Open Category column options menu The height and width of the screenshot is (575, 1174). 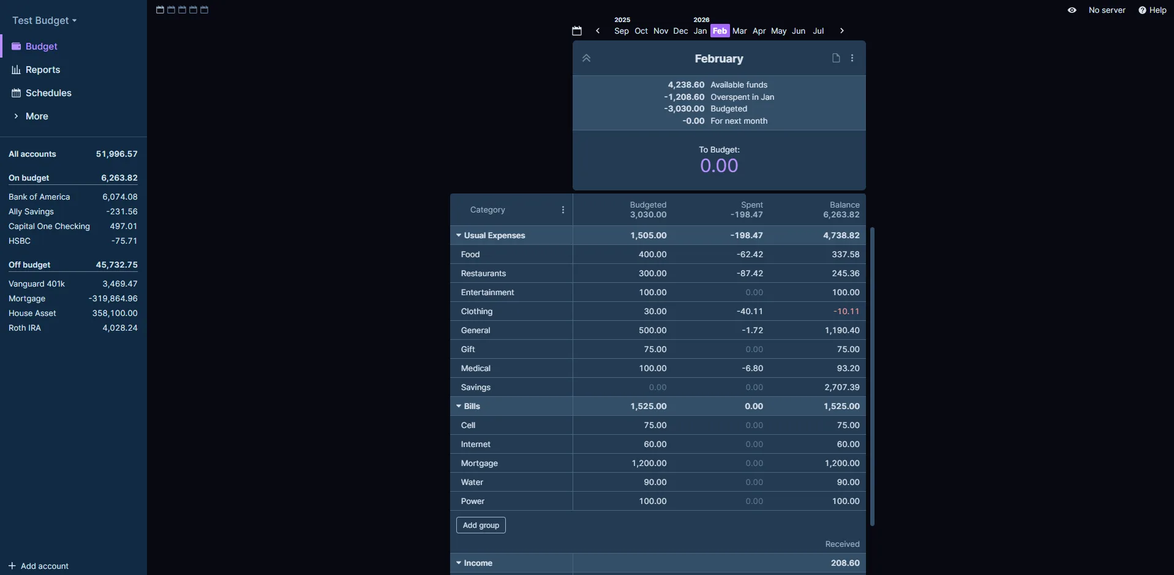563,210
